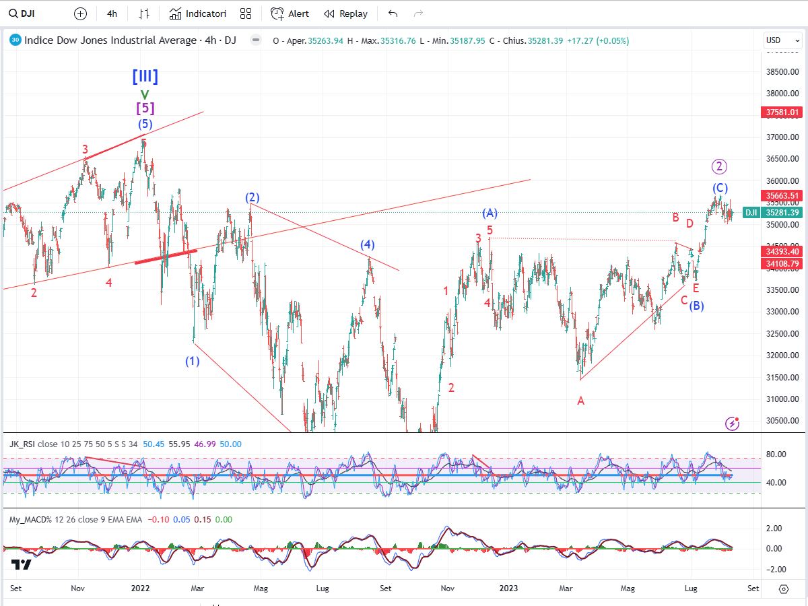808x606 pixels.
Task: Select the blue (C) wave label
Action: coord(720,188)
